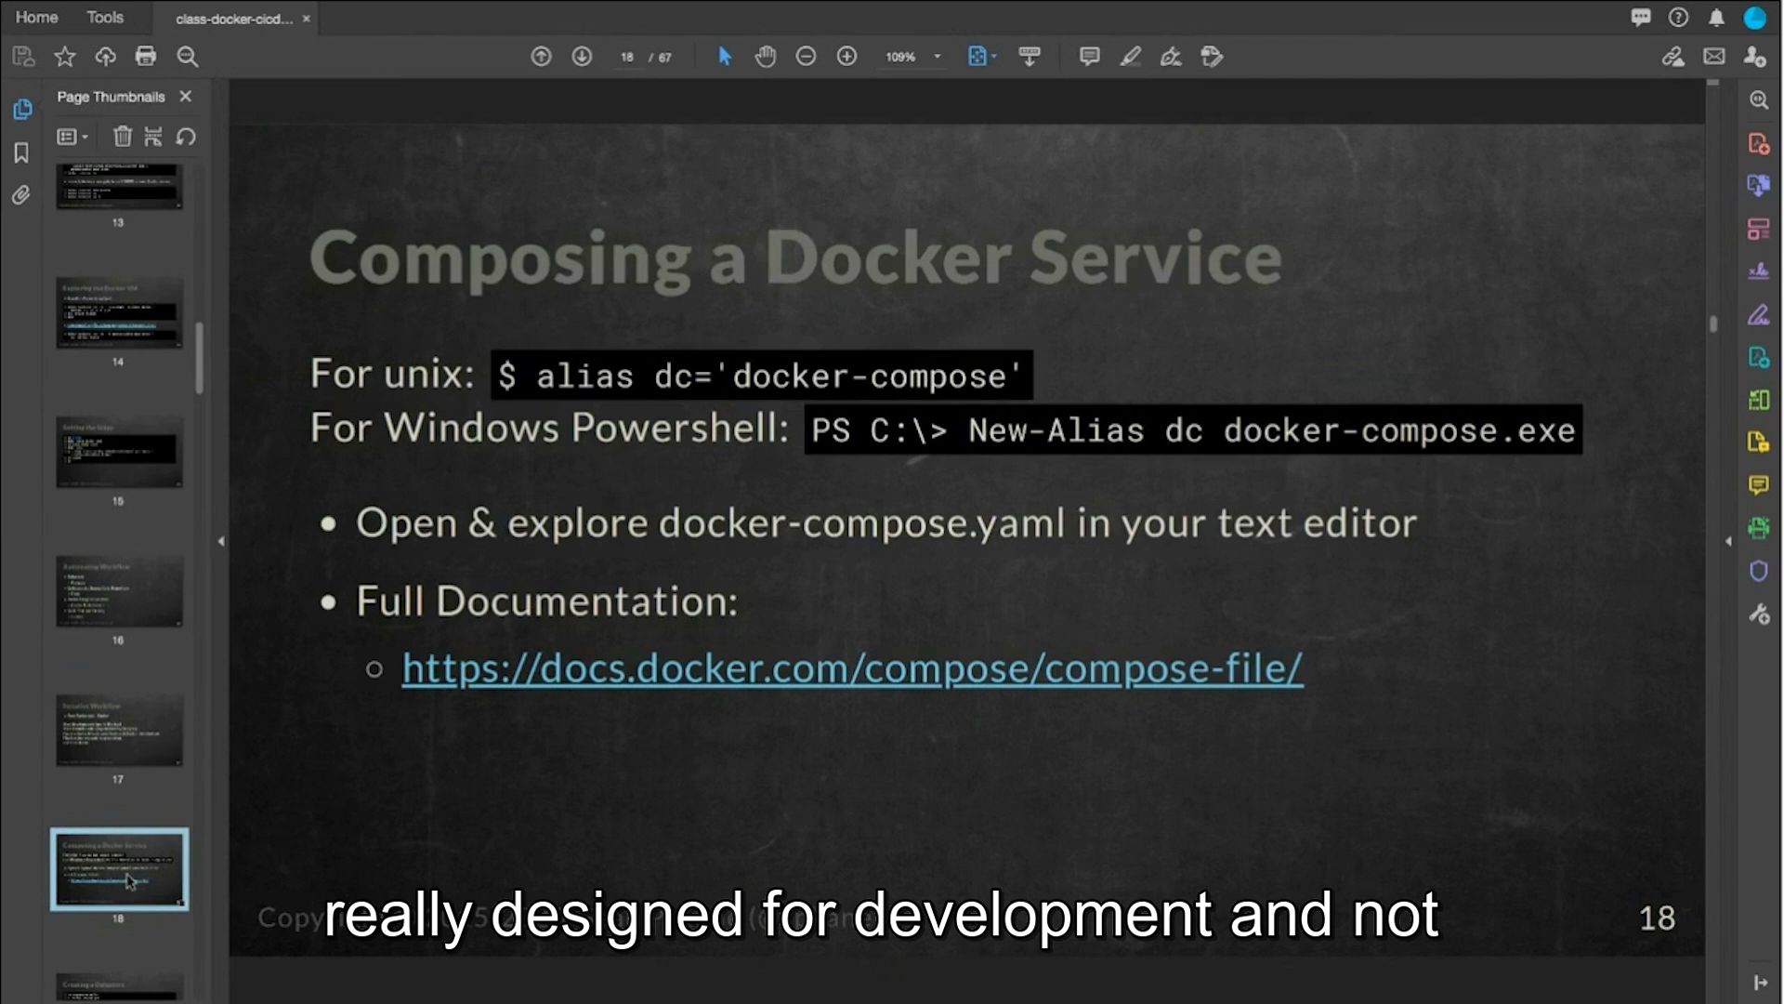Screen dimensions: 1784x1004
Task: Expand the right pane with bottom arrow
Action: (x=1761, y=983)
